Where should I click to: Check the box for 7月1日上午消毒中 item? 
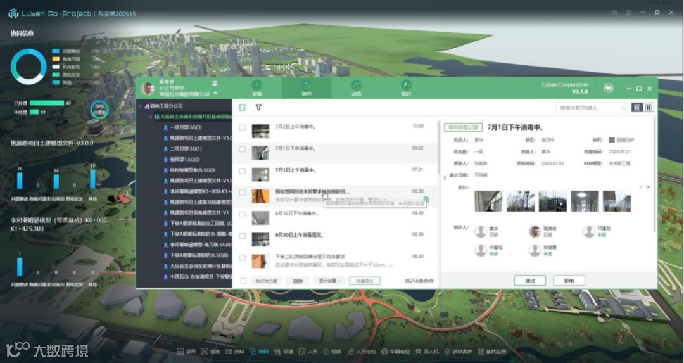[243, 171]
